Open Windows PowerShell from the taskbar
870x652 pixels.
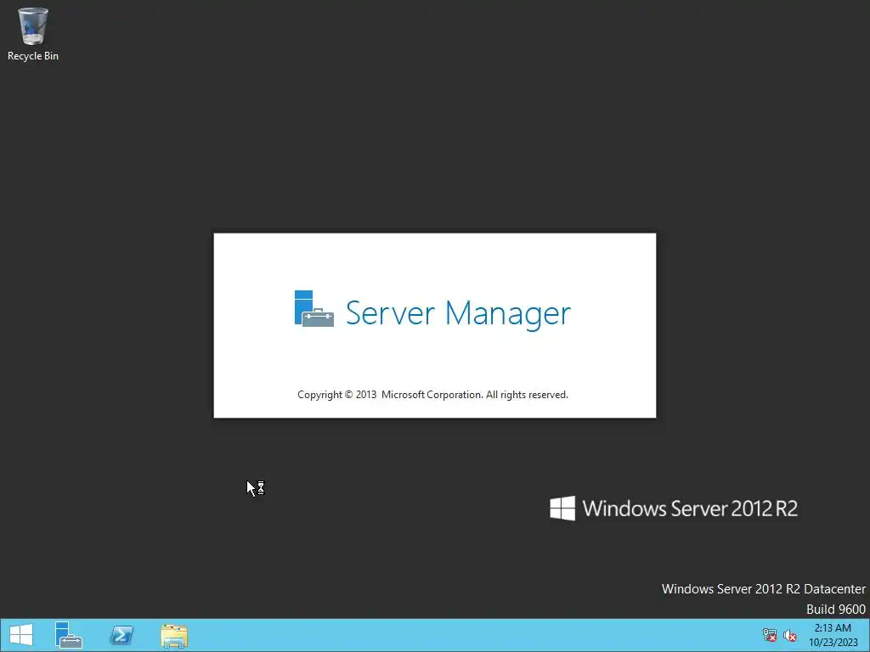[121, 635]
